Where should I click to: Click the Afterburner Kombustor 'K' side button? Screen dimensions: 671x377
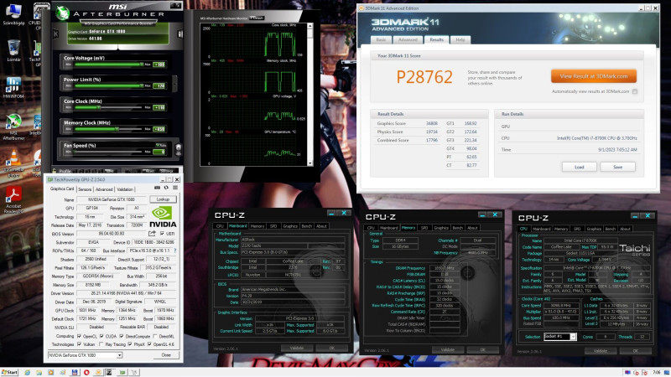(x=55, y=34)
